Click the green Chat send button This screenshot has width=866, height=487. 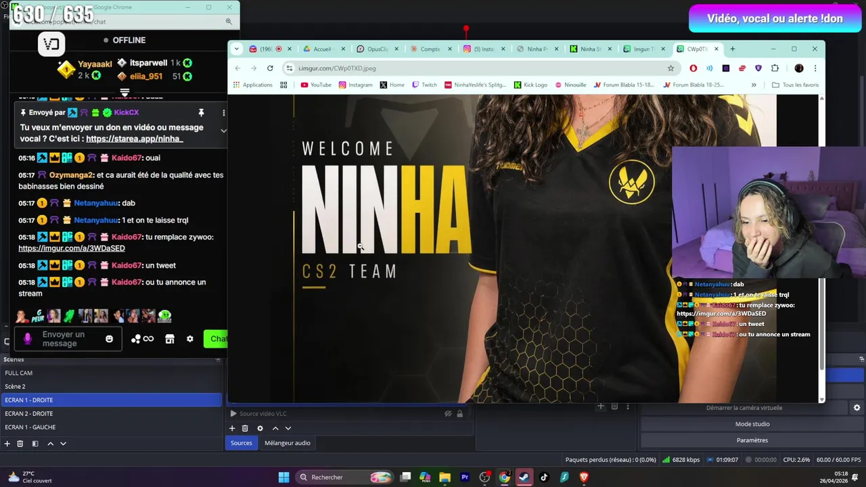[x=216, y=339]
